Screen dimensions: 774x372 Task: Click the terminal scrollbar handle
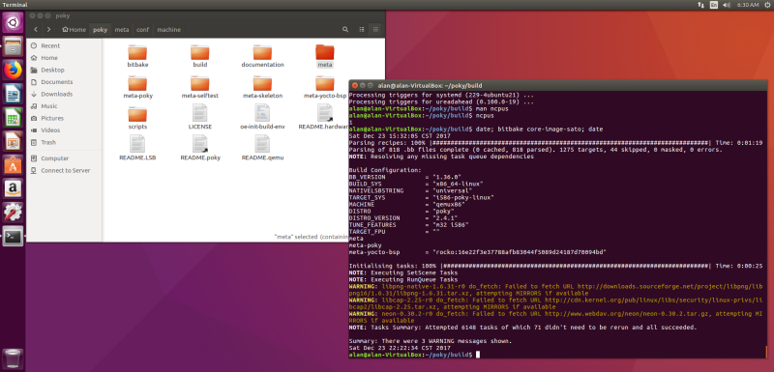pos(766,352)
